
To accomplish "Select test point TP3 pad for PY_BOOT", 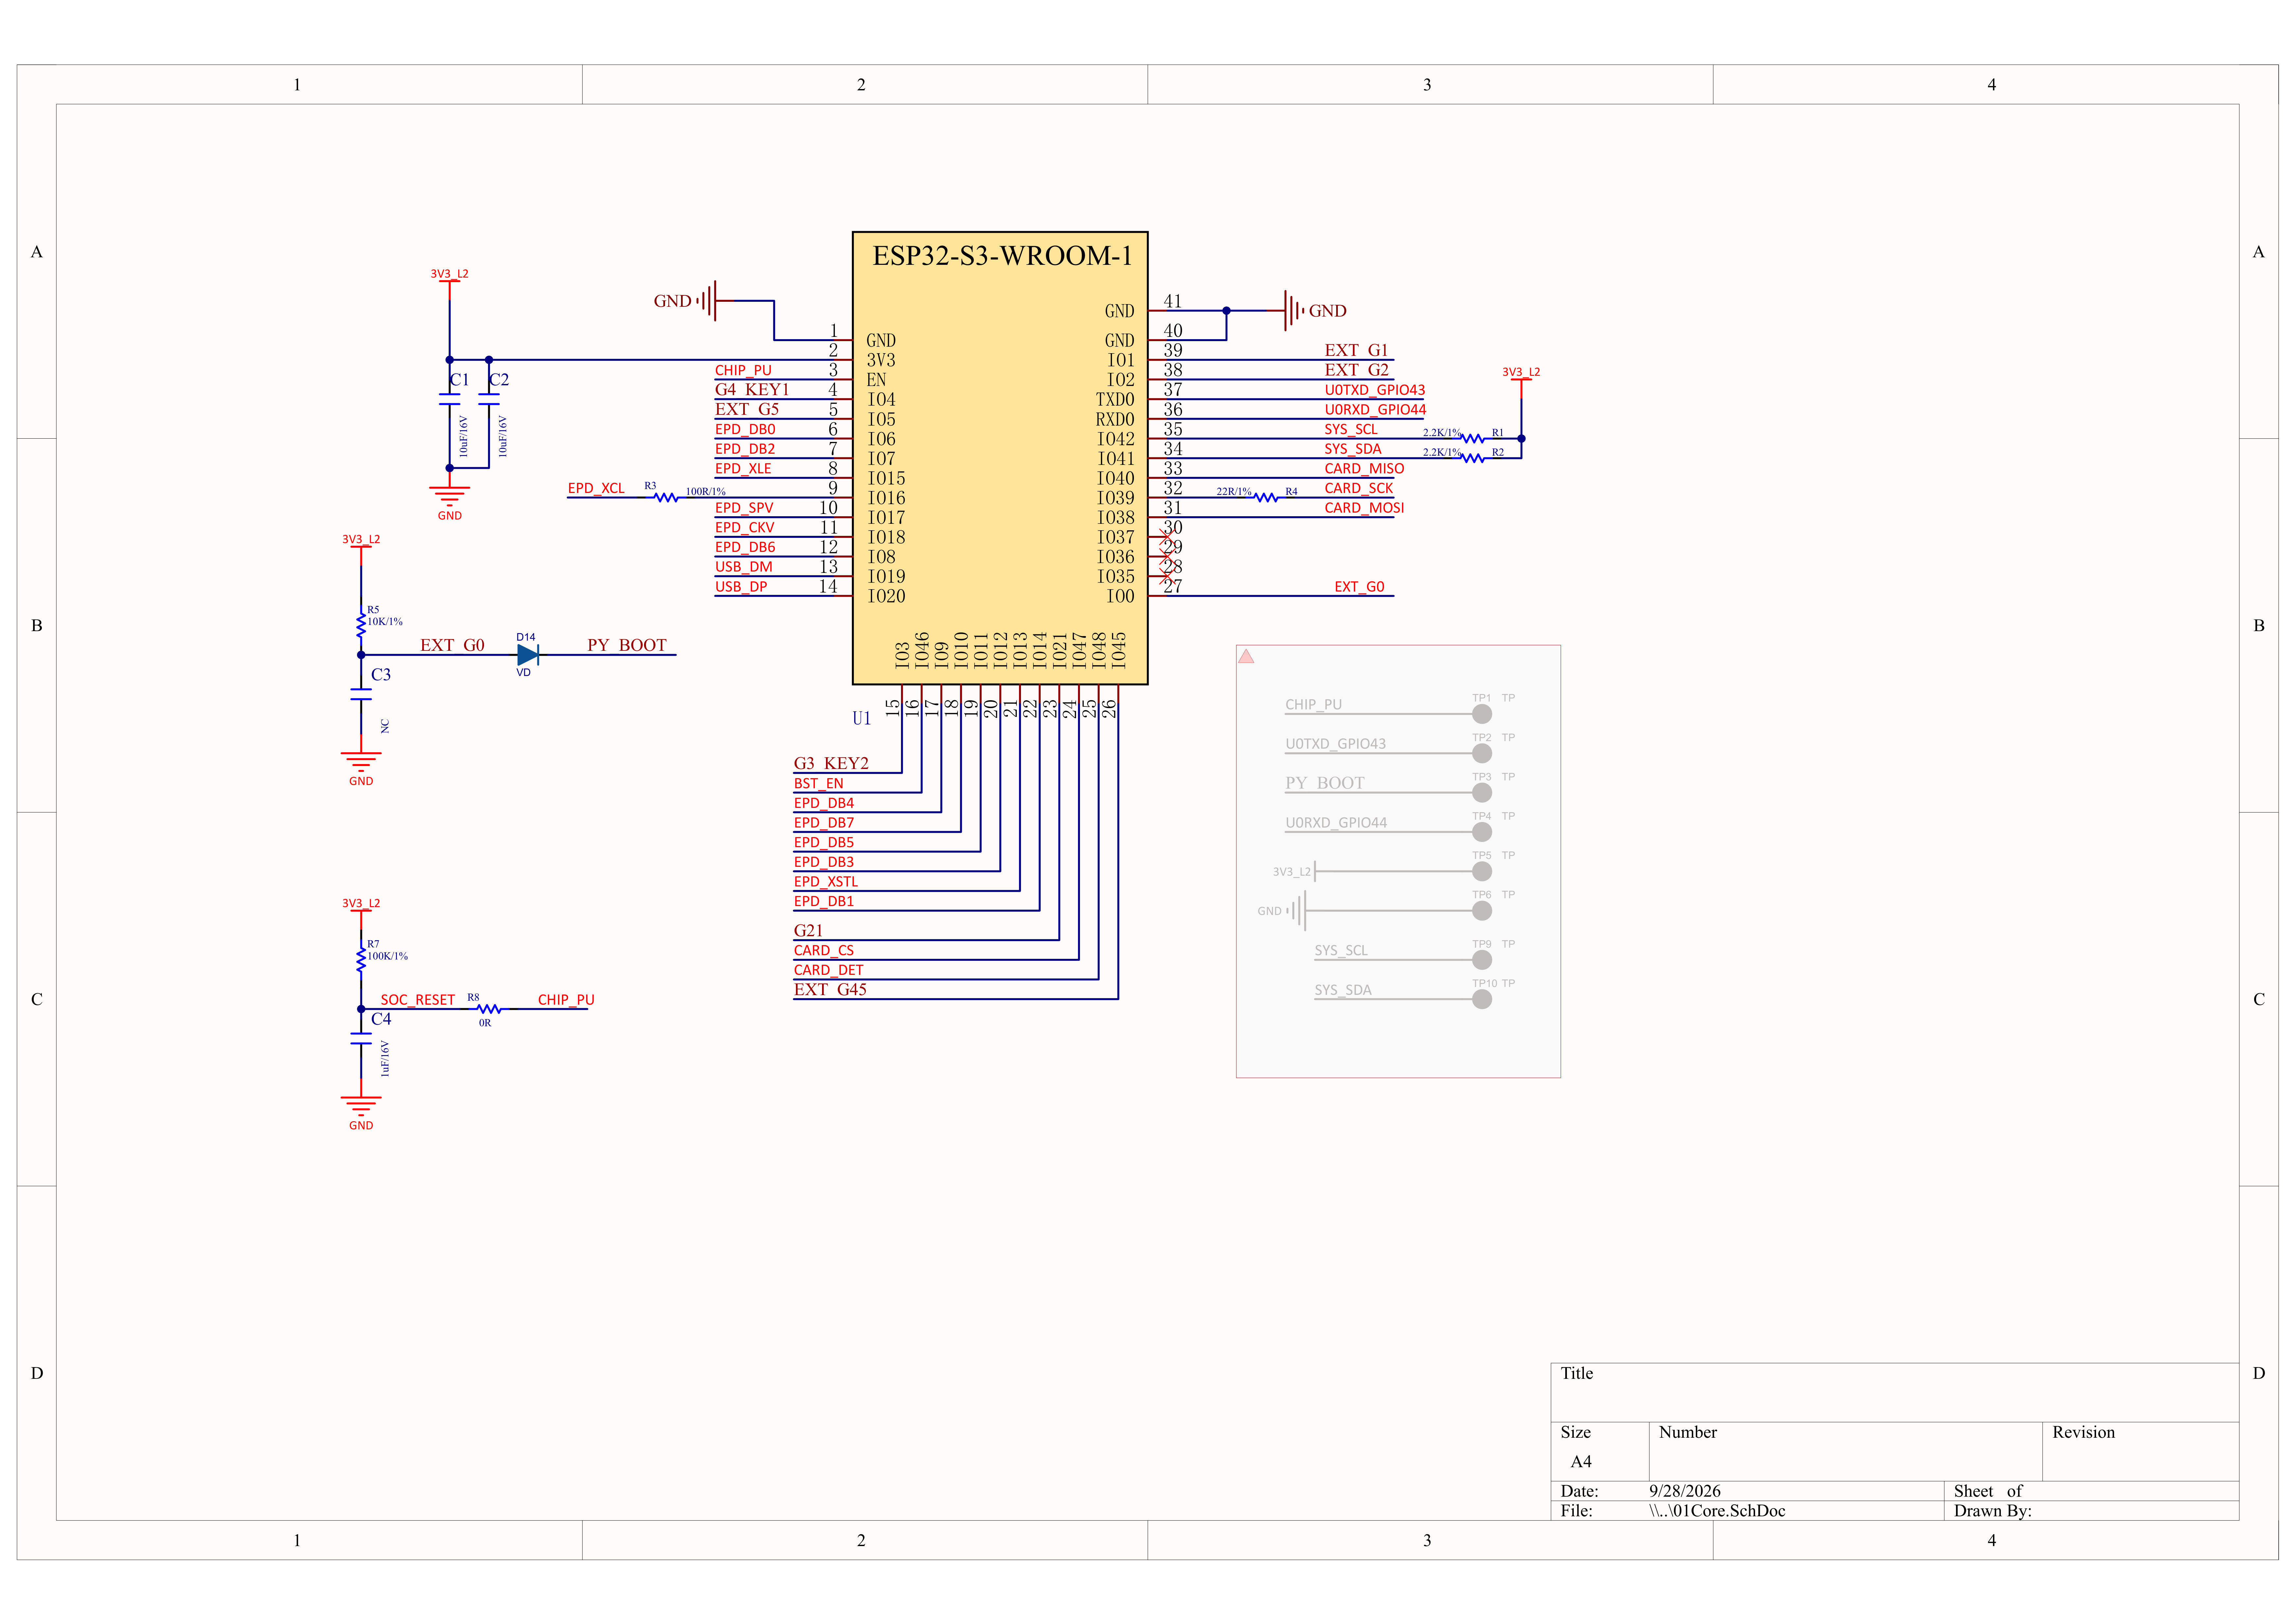I will point(1482,793).
